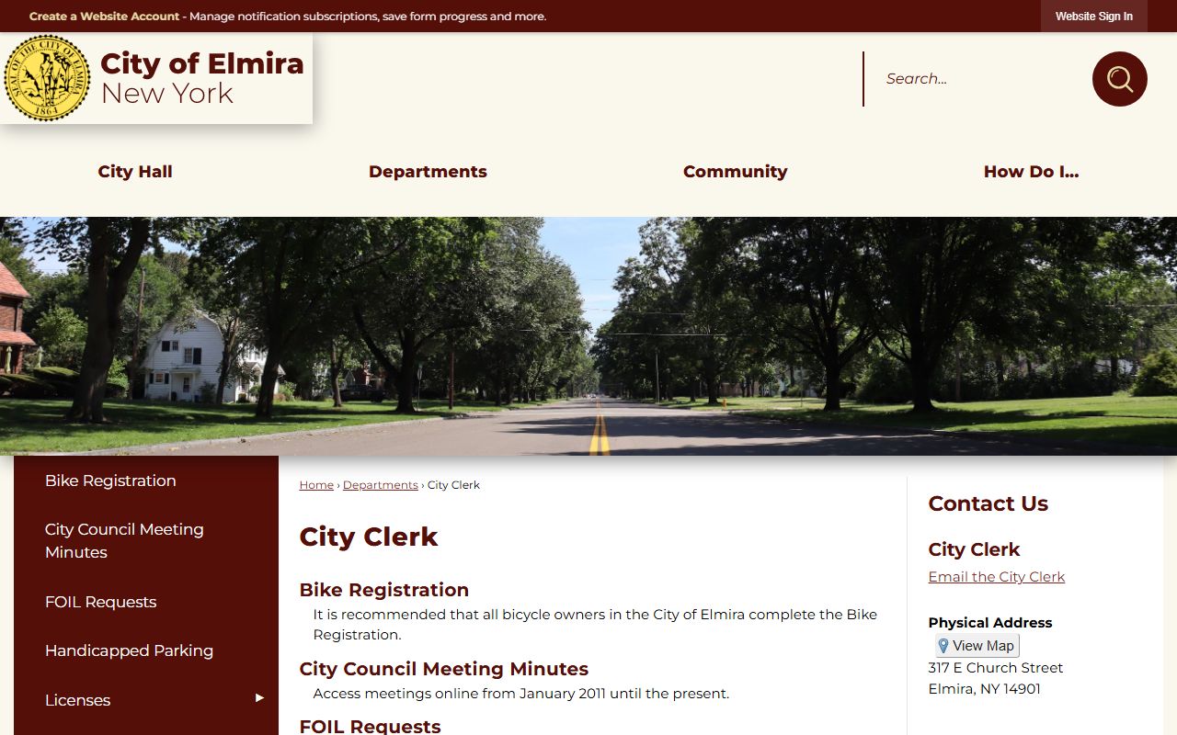Open the City Hall menu

[x=135, y=172]
